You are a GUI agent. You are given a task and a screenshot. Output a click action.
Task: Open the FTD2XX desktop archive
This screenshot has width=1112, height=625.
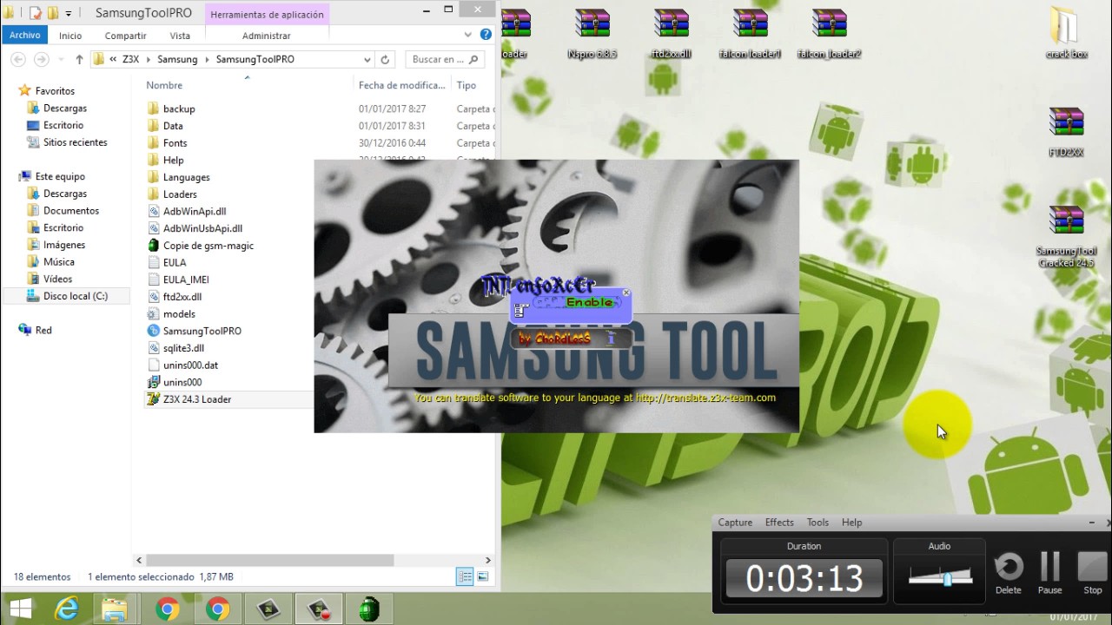(x=1066, y=133)
